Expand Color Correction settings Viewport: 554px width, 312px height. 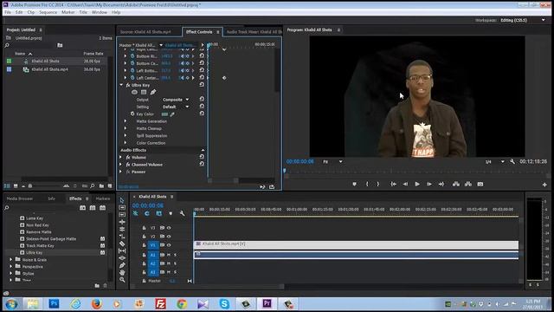tap(125, 143)
